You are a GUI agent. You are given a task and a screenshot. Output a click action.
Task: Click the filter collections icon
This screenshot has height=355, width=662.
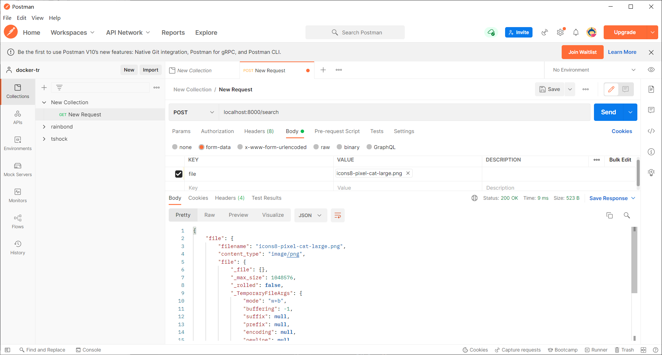pyautogui.click(x=59, y=88)
